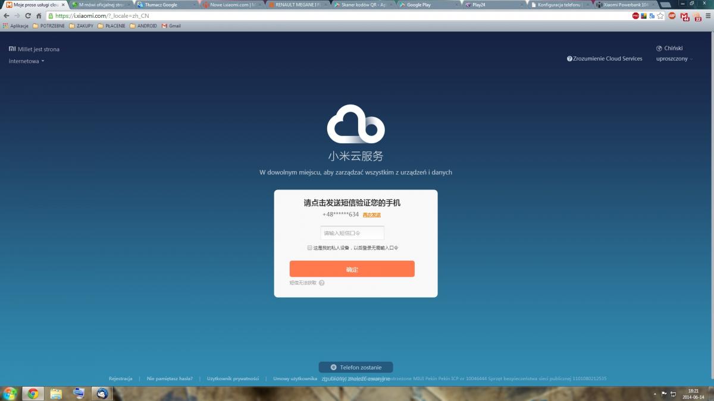Open the browser home page icon
This screenshot has width=714, height=401.
39,16
